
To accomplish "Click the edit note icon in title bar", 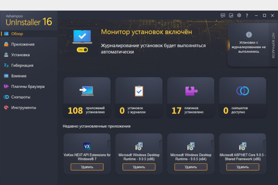I will click(231, 15).
